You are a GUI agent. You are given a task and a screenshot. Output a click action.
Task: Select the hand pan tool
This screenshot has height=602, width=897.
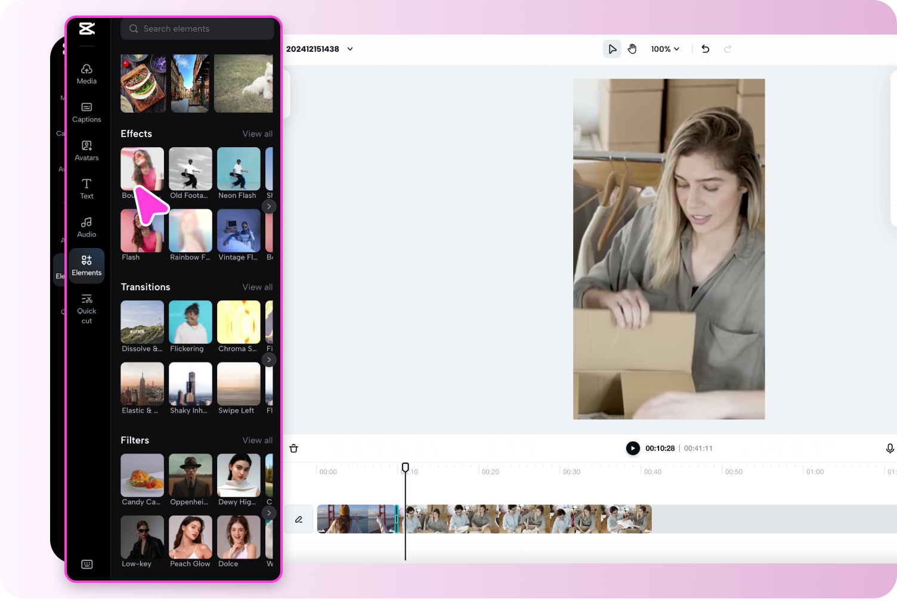click(632, 48)
